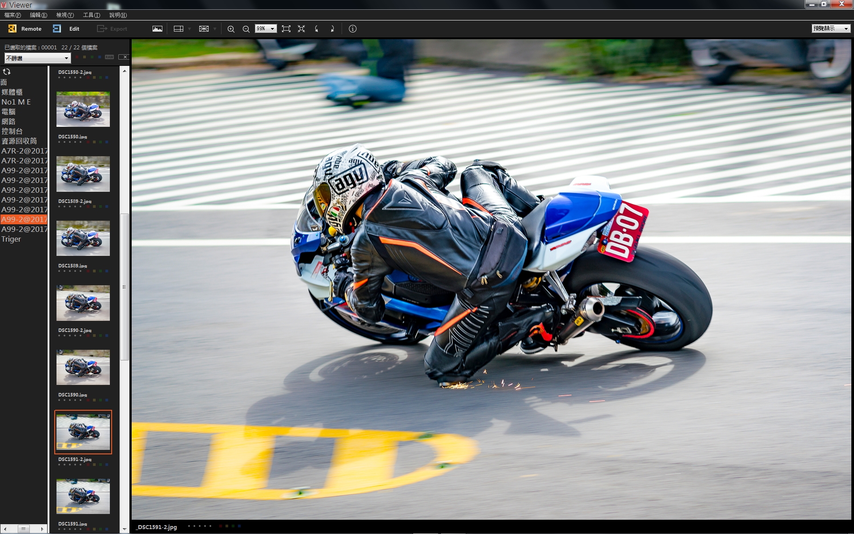854x534 pixels.
Task: Zoom in with the magnifier plus icon
Action: [231, 29]
